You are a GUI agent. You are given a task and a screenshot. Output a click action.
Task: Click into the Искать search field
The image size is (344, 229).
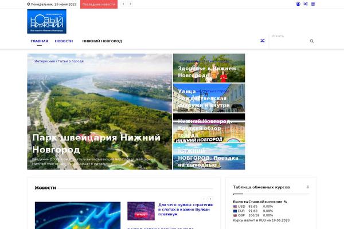pyautogui.click(x=288, y=41)
